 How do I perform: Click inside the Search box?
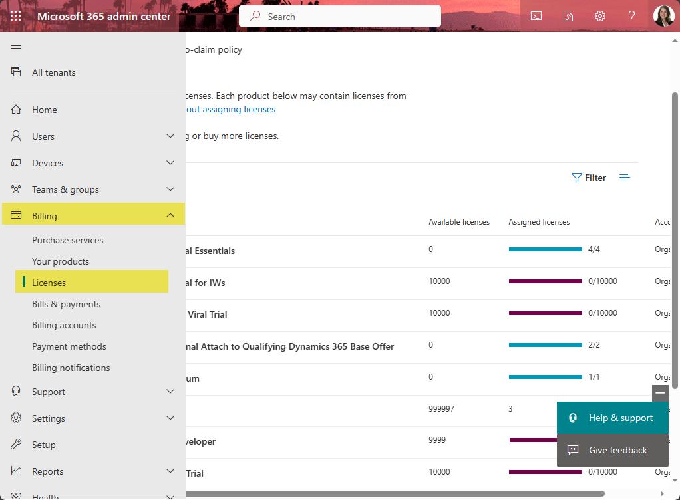(340, 16)
